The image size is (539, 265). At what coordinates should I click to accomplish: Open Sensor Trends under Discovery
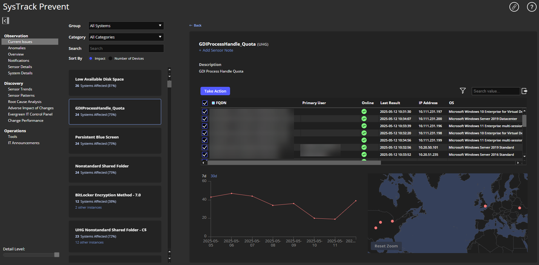(20, 89)
